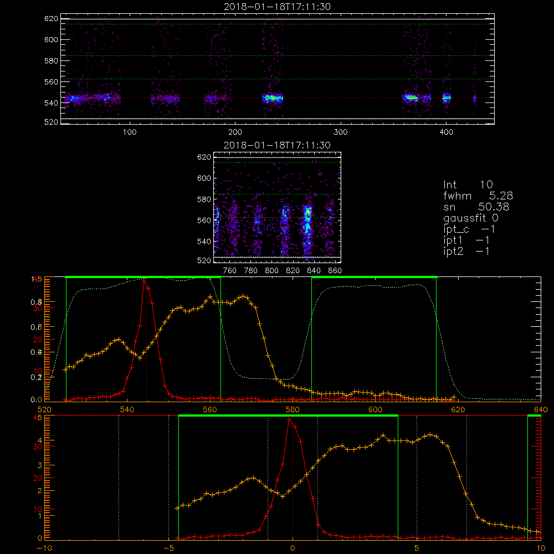Click y-axis label 600 on middle image
Image resolution: width=554 pixels, height=554 pixels.
tap(204, 178)
